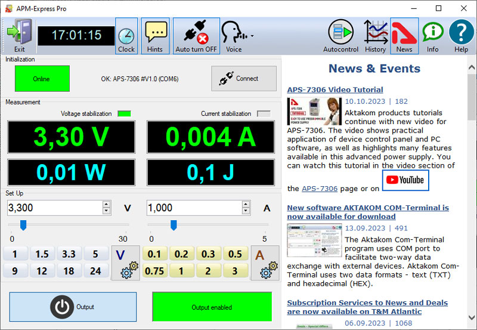Select the 0.5 amp preset

[x=235, y=254]
